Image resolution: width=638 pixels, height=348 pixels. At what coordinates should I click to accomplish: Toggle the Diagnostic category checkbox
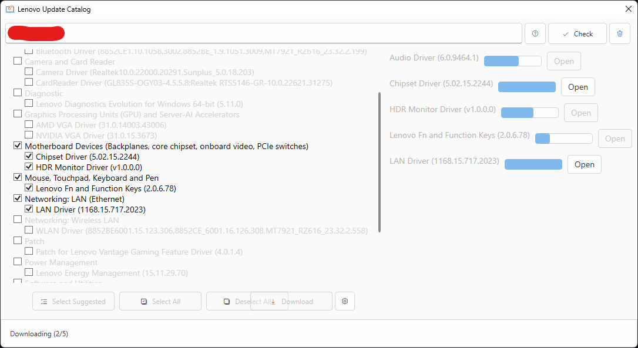pos(18,93)
